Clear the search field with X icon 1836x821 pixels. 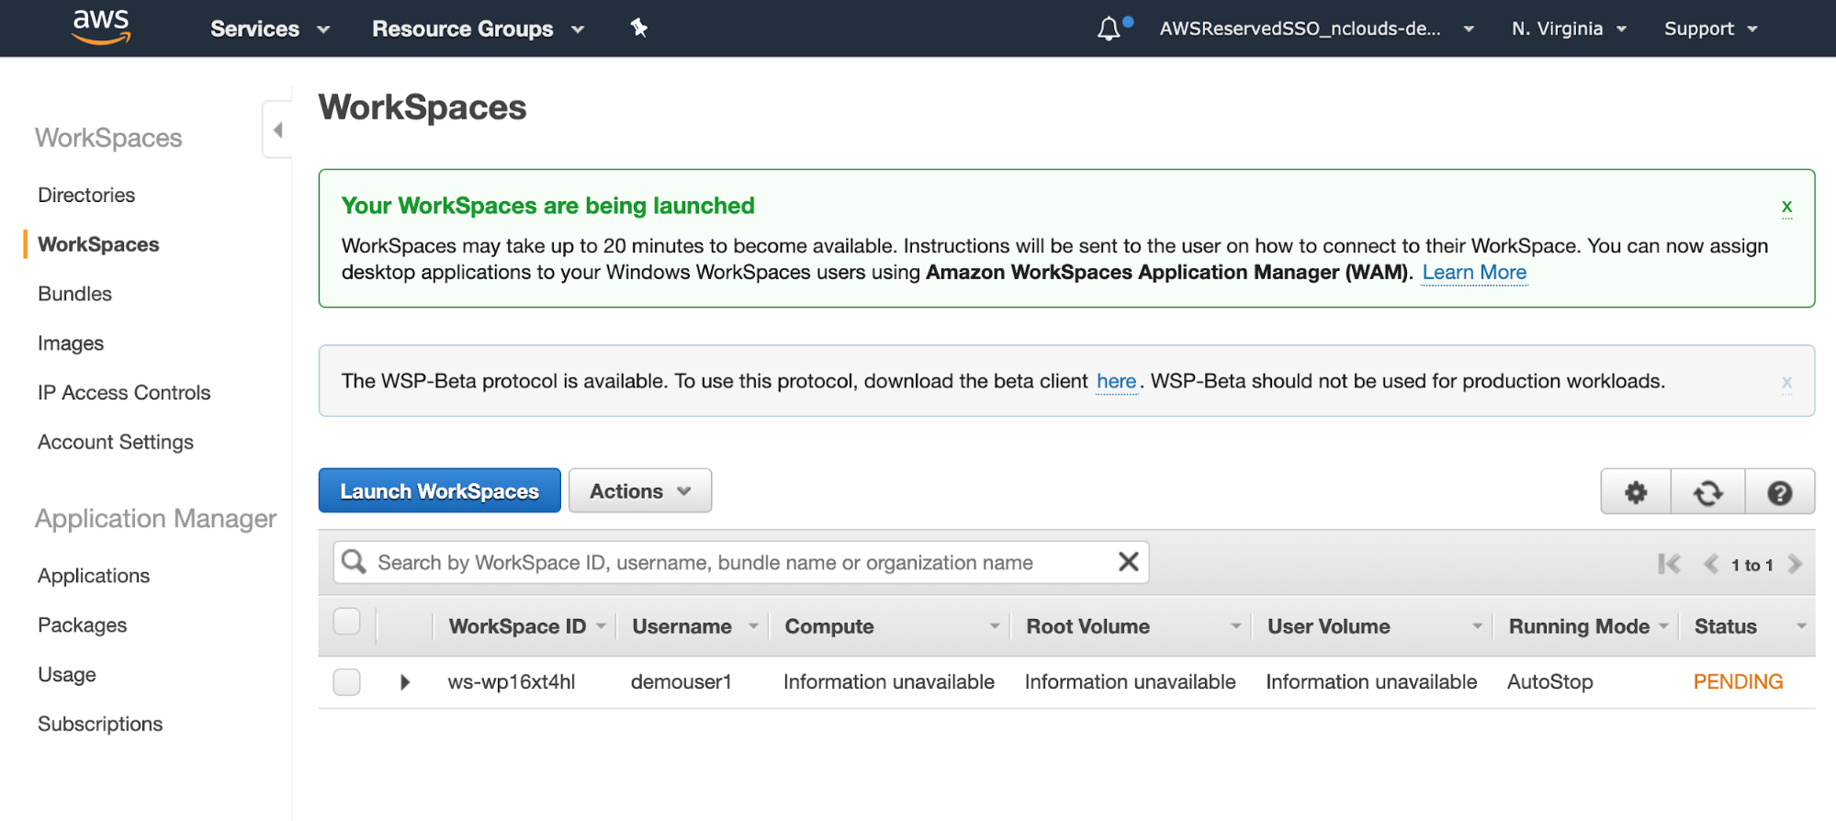[x=1129, y=561]
